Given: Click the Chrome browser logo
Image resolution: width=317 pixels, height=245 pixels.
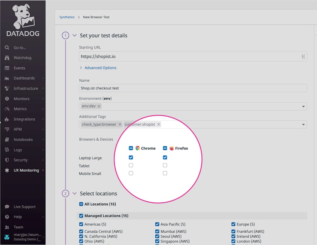Looking at the screenshot, I should point(138,148).
